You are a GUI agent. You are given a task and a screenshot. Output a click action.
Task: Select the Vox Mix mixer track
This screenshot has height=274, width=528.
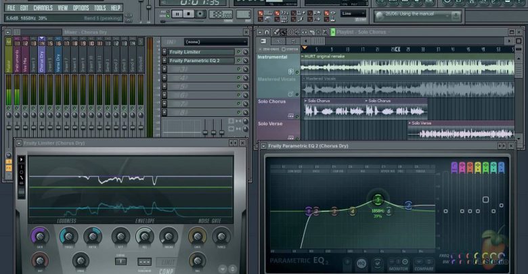(25, 56)
